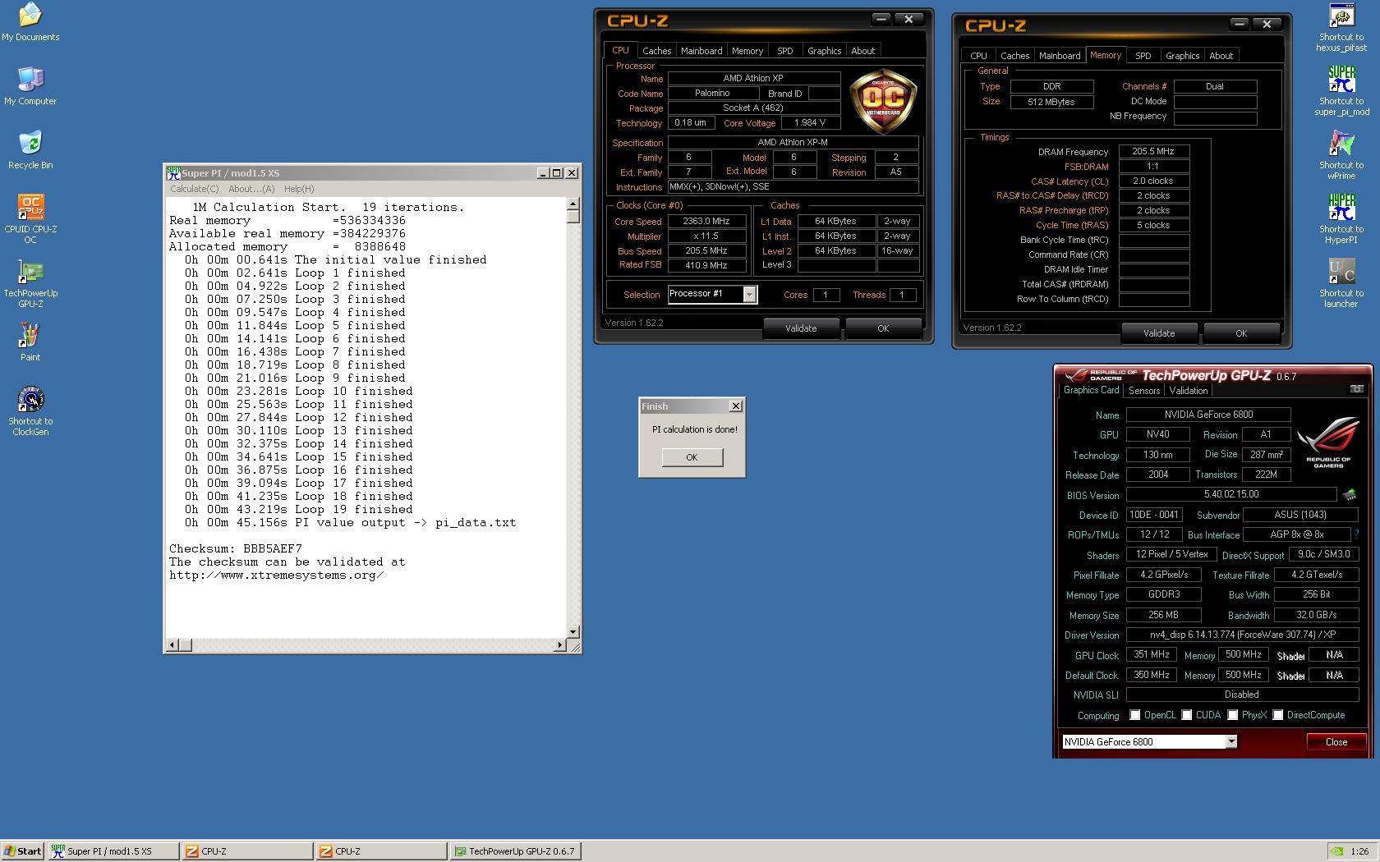
Task: Click OK button in left CPU-Z
Action: pos(883,328)
